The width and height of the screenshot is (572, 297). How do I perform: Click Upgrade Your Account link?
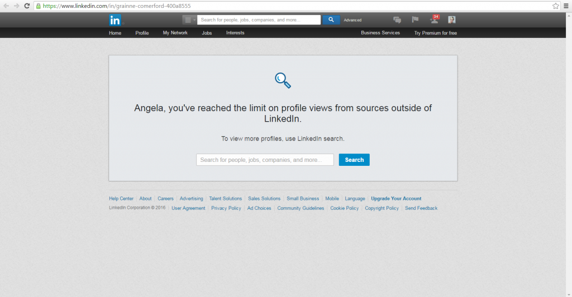point(396,199)
